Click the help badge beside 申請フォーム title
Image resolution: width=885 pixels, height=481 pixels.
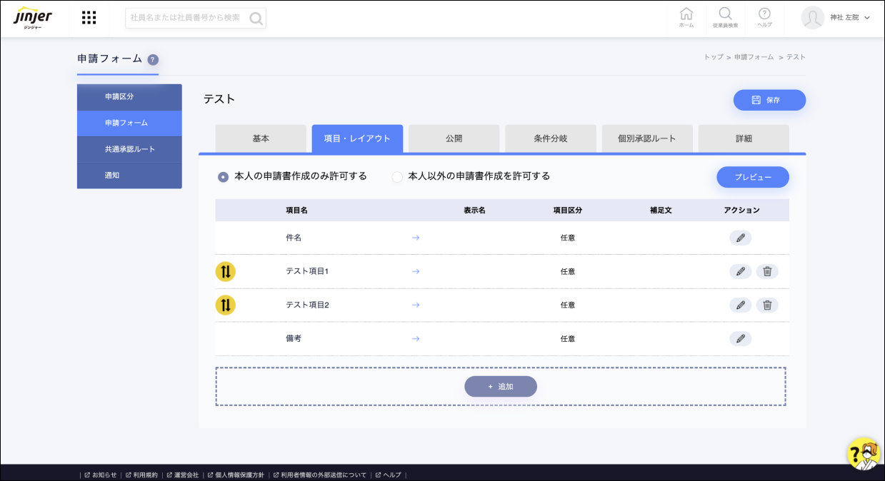pos(153,60)
